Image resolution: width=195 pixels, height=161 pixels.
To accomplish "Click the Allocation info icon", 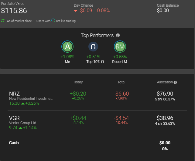I will [175, 82].
